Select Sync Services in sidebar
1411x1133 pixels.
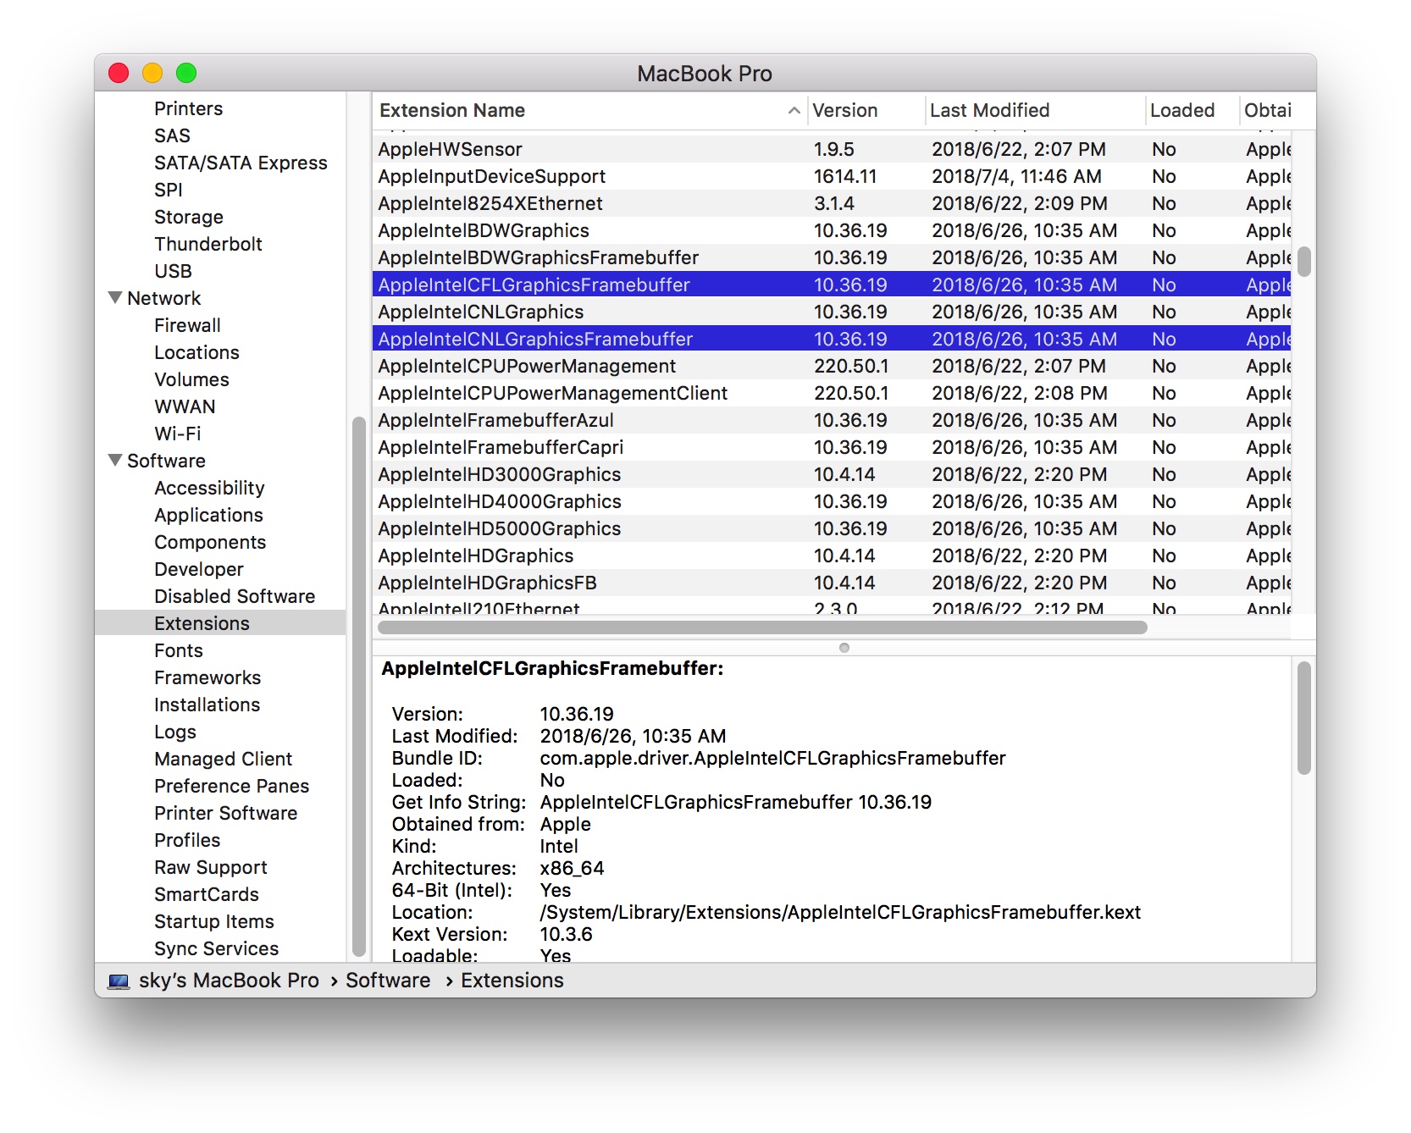click(216, 948)
